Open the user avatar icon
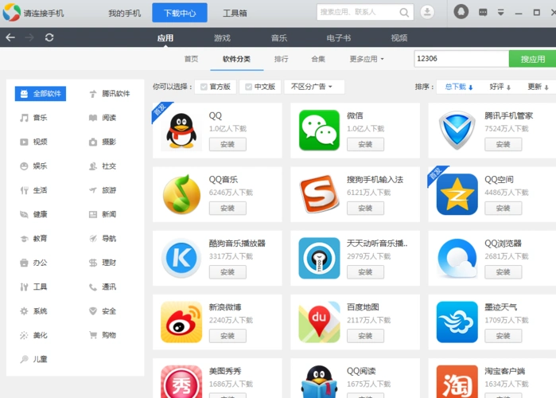The height and width of the screenshot is (398, 556). point(461,12)
